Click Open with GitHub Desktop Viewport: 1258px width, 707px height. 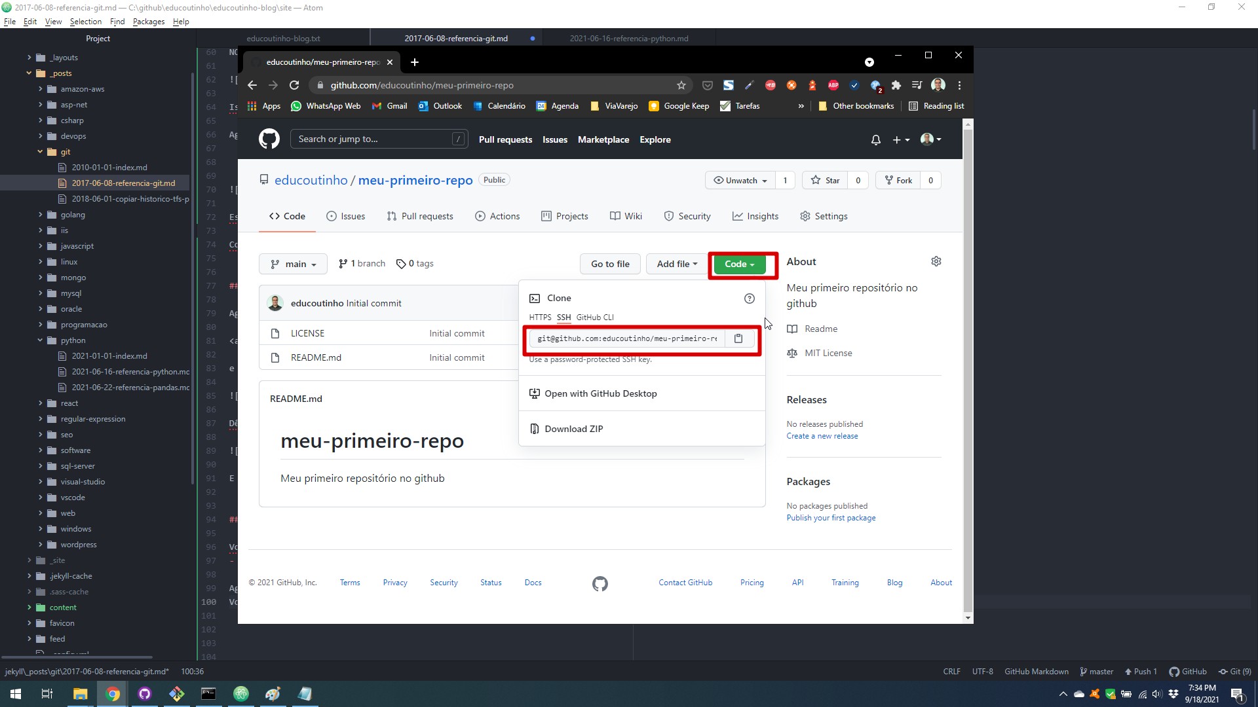point(600,394)
